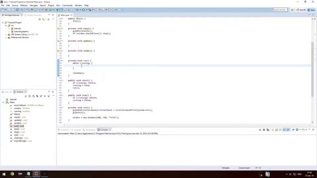Open the Windows Start menu
317x178 pixels.
point(4,174)
